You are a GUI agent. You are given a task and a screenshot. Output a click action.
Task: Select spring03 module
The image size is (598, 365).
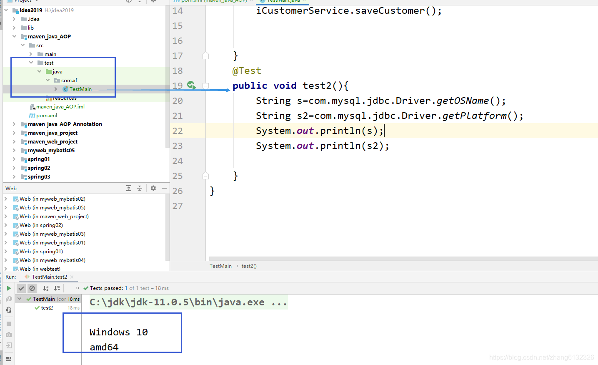(39, 177)
